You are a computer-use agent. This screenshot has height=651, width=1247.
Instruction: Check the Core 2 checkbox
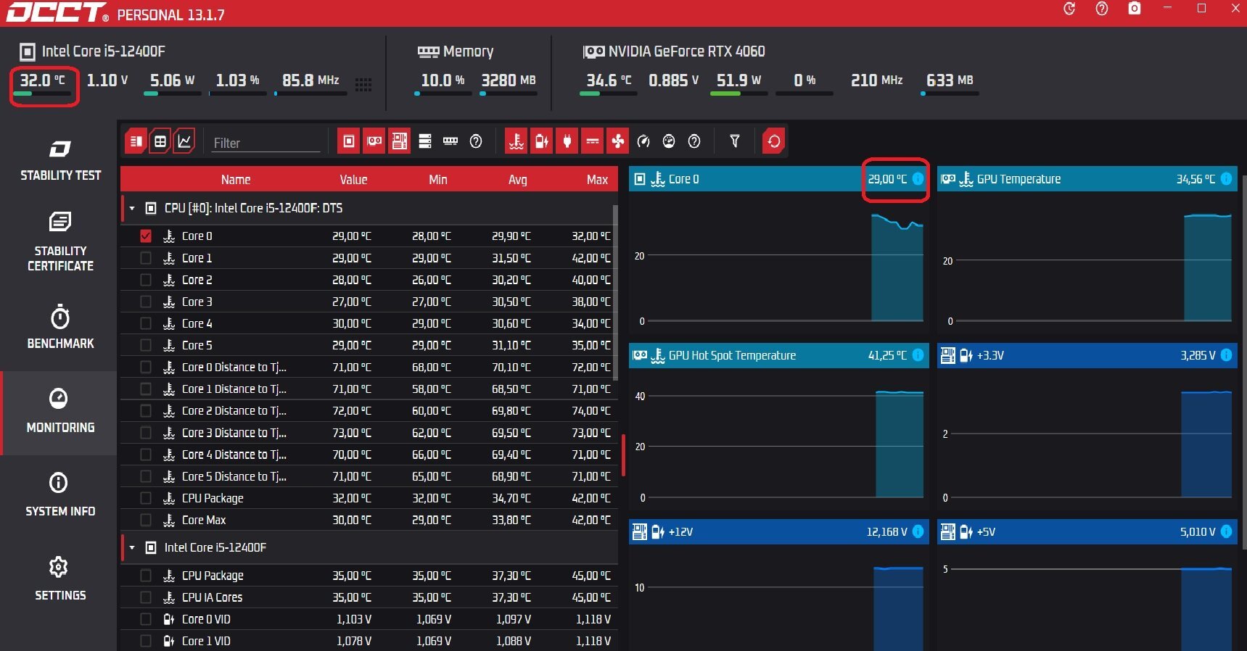click(x=146, y=279)
